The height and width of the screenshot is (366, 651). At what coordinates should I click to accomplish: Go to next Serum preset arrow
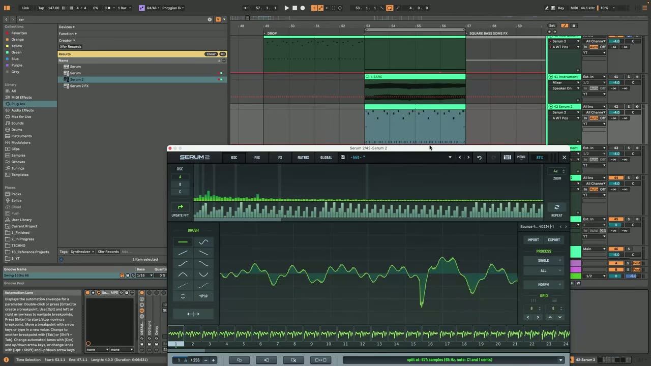[x=468, y=158]
